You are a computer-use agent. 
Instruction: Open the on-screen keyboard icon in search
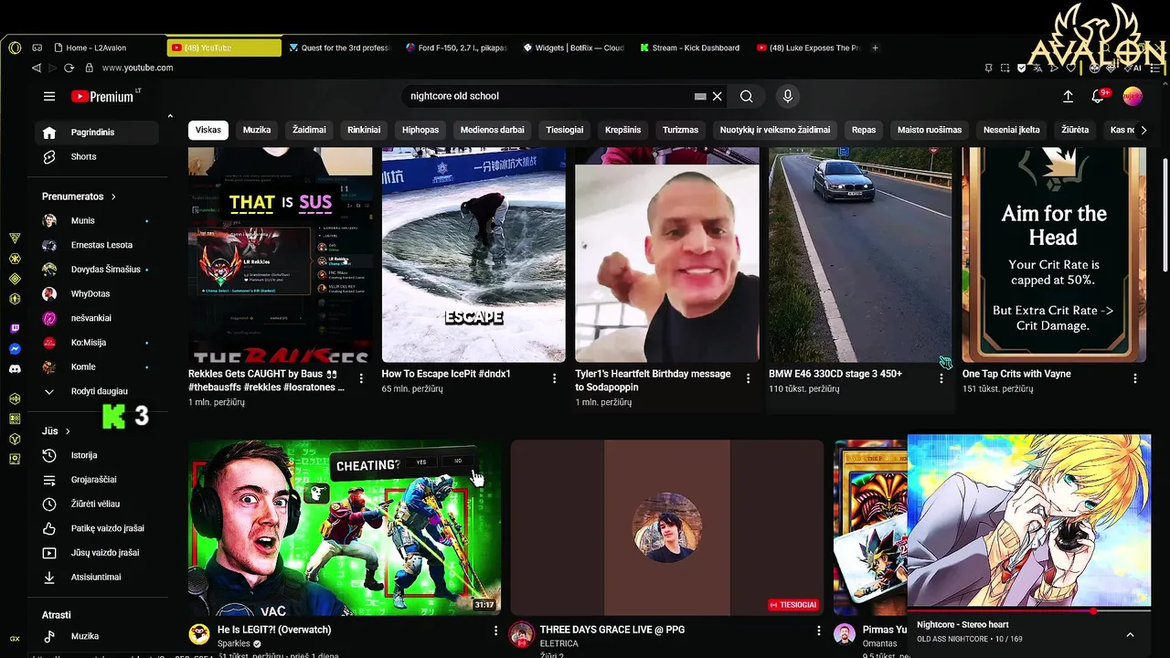click(x=700, y=96)
